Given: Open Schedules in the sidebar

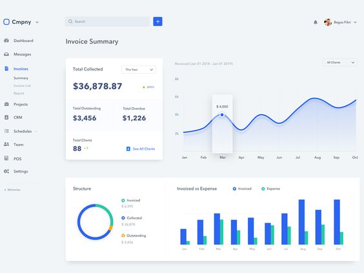Looking at the screenshot, I should point(23,131).
